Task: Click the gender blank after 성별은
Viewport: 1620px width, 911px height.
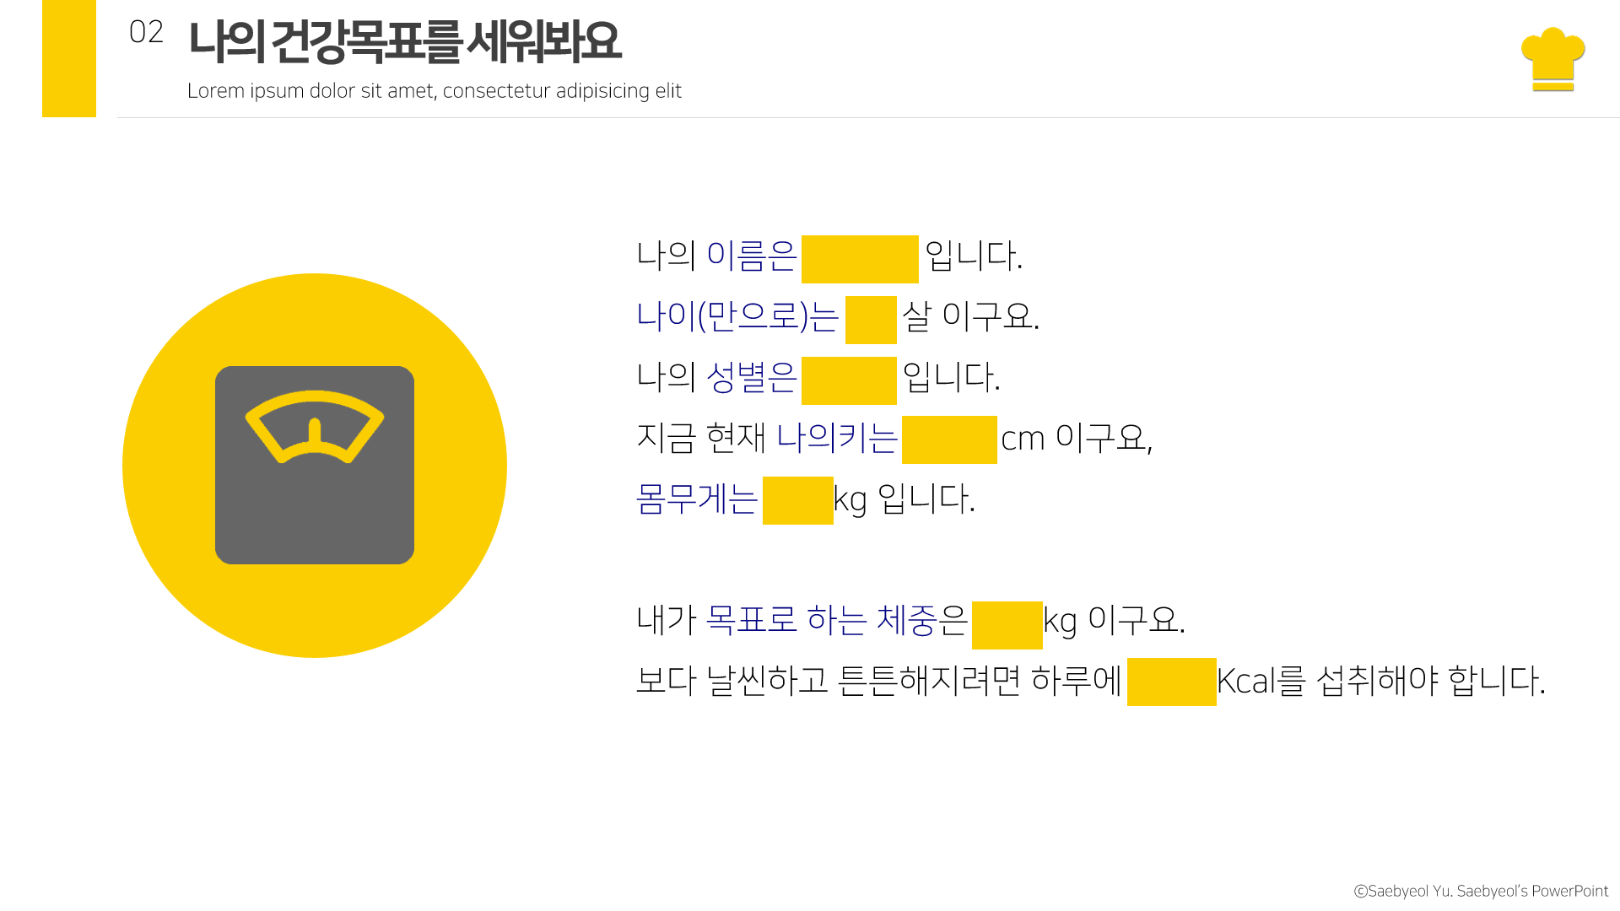Action: (848, 380)
